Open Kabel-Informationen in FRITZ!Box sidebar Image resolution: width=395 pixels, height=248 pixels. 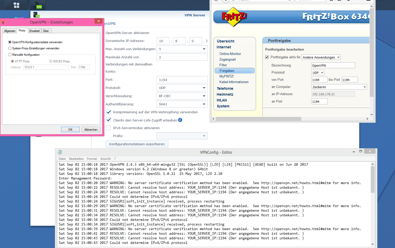pyautogui.click(x=234, y=82)
